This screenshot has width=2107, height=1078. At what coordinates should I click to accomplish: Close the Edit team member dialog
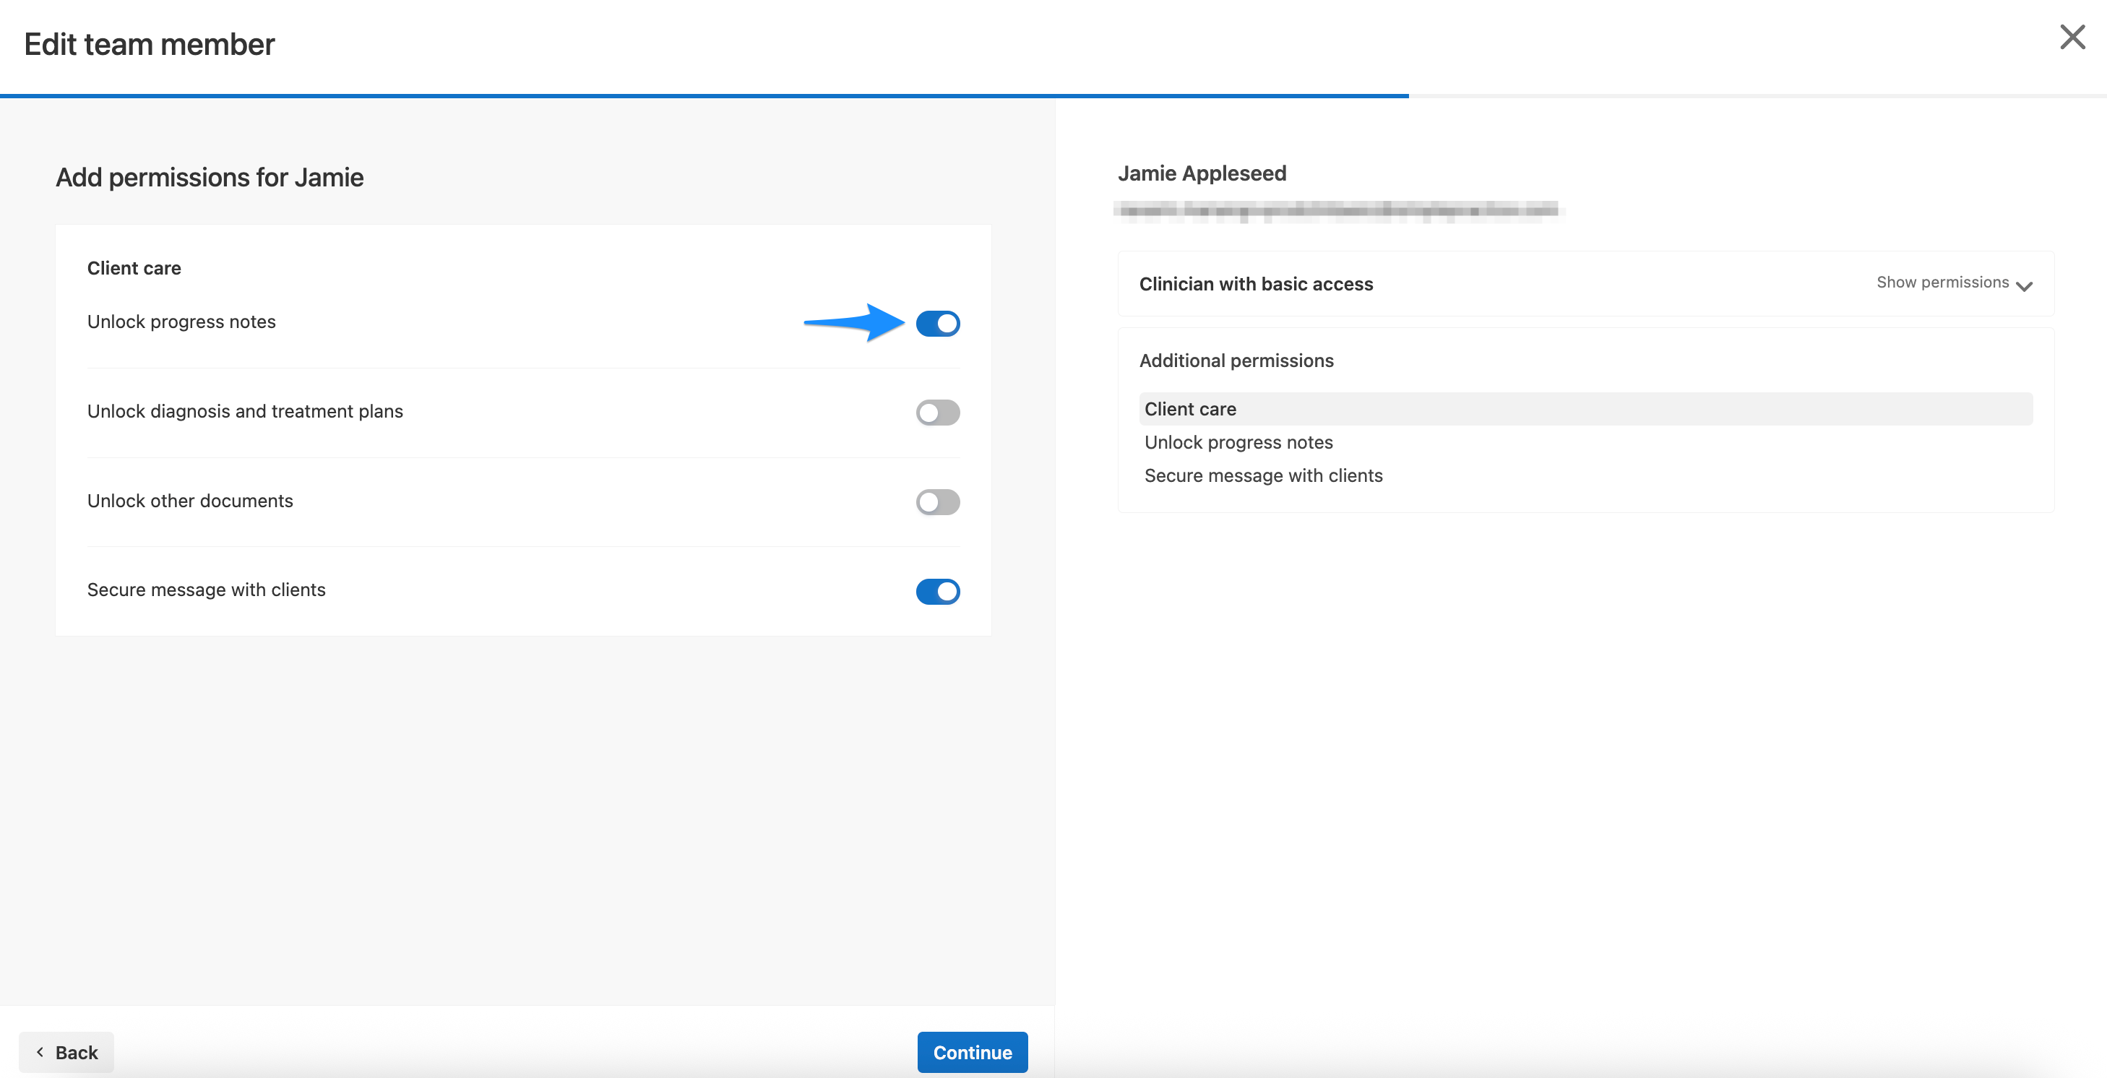(x=2072, y=36)
